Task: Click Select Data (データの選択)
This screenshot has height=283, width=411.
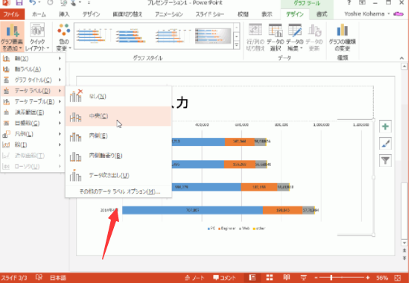Action: pyautogui.click(x=275, y=37)
